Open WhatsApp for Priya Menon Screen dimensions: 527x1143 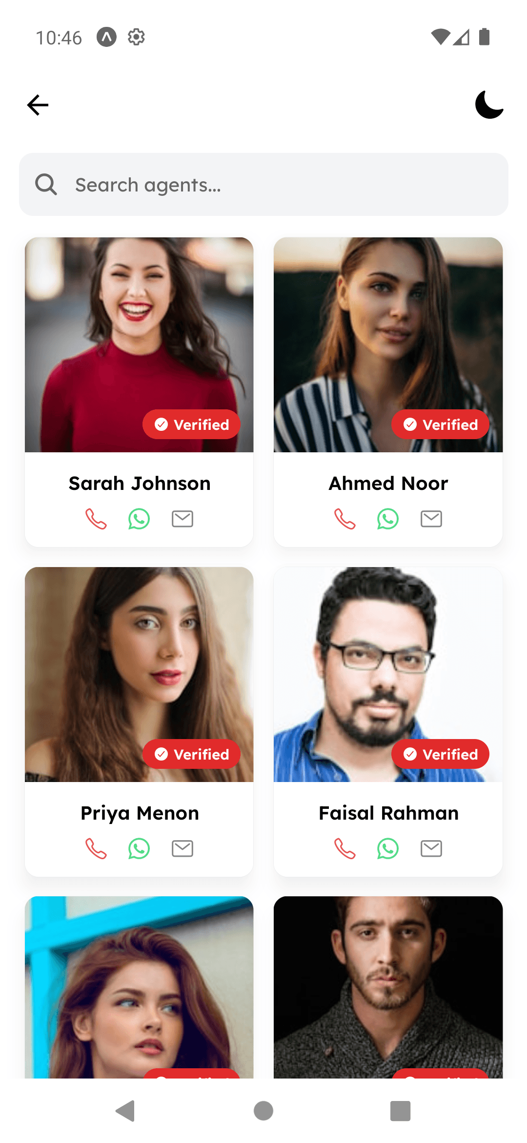coord(139,848)
